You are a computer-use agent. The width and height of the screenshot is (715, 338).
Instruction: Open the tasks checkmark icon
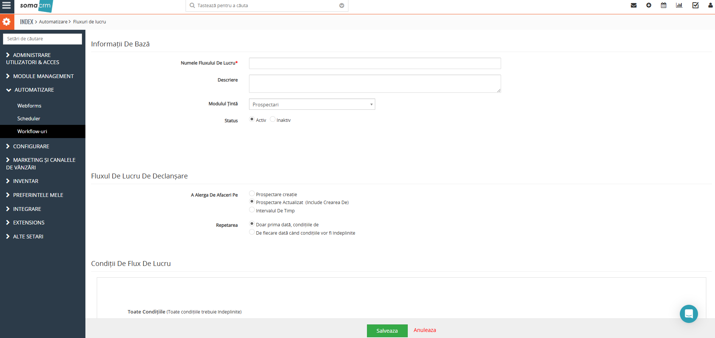point(695,5)
